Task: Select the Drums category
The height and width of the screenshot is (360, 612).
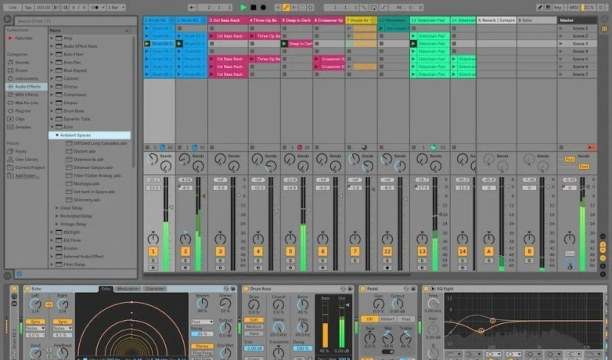Action: point(21,70)
